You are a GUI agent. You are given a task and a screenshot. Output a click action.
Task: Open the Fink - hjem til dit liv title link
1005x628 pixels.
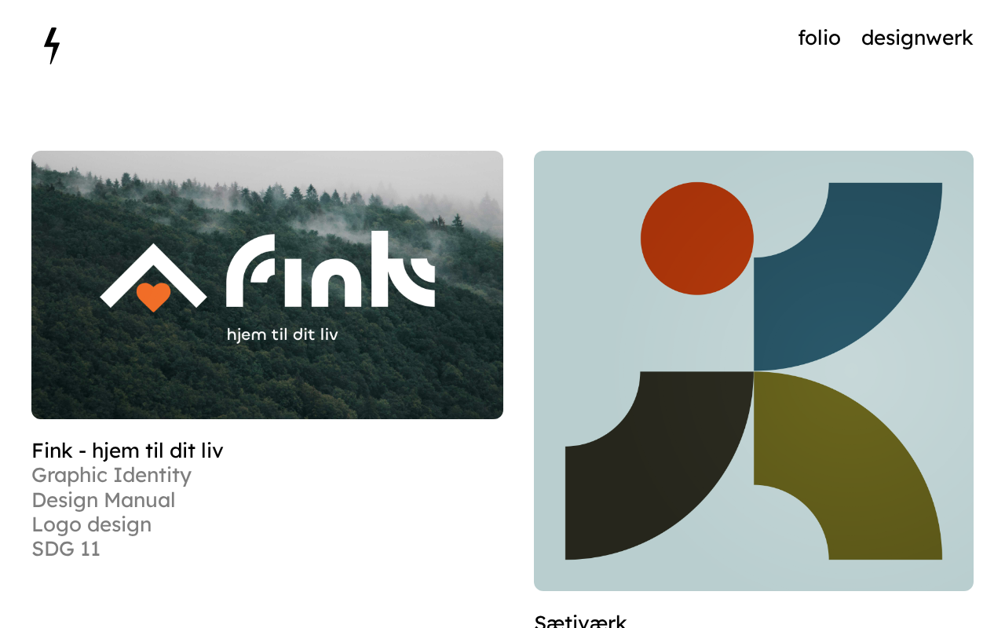coord(127,451)
